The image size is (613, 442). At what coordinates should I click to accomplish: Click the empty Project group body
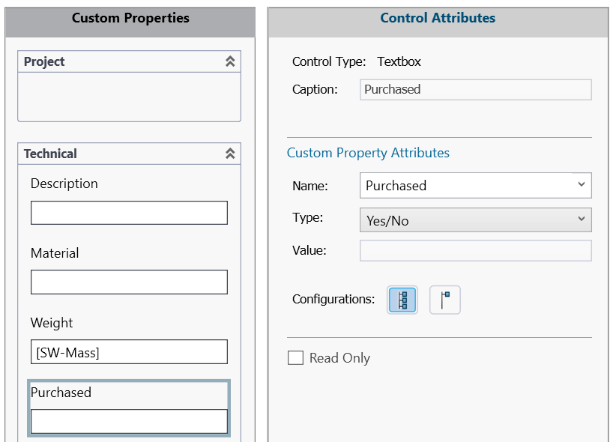click(129, 97)
